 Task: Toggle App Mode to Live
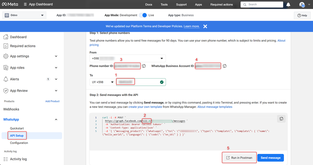click(x=143, y=15)
